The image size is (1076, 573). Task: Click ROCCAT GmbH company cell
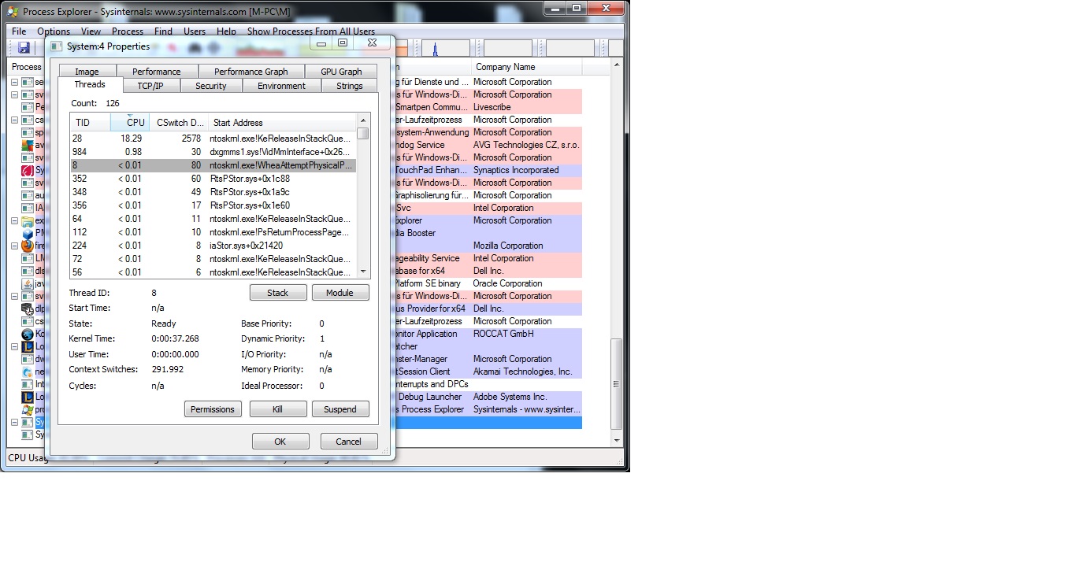[503, 334]
